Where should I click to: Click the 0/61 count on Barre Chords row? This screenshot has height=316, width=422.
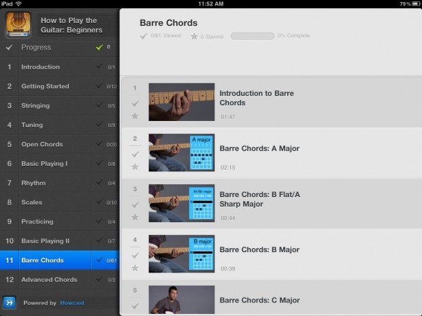[112, 260]
